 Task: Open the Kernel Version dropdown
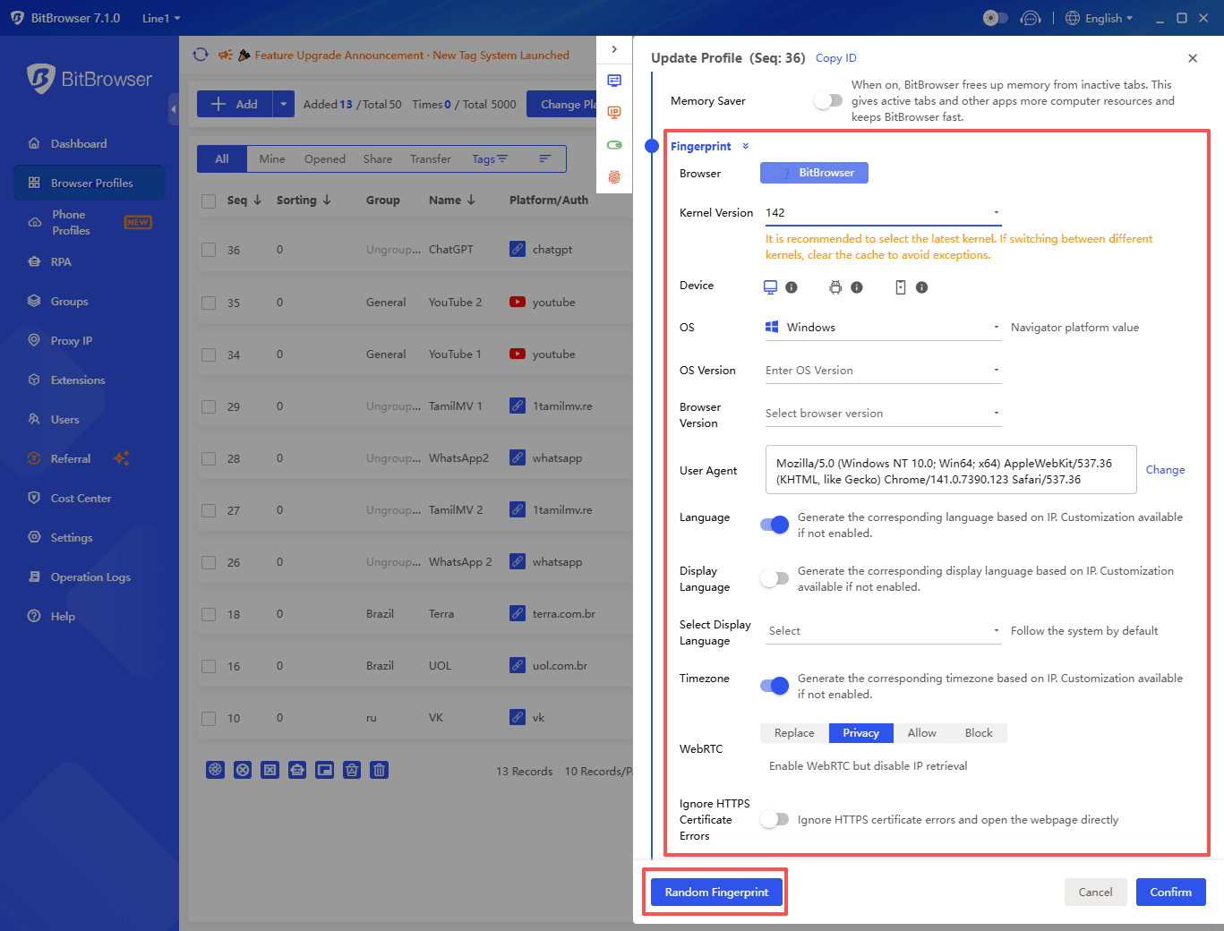coord(882,213)
